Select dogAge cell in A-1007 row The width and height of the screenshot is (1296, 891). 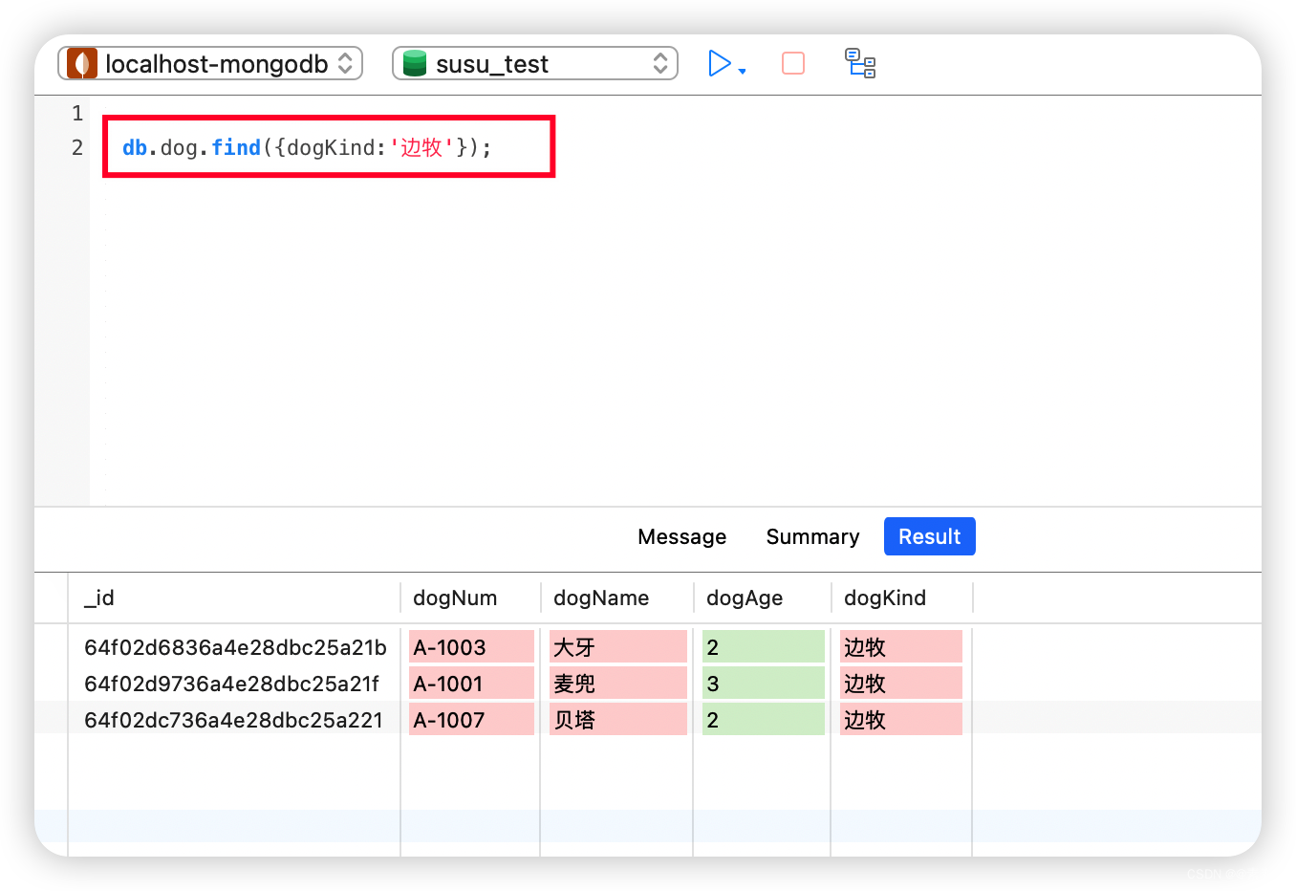point(764,720)
